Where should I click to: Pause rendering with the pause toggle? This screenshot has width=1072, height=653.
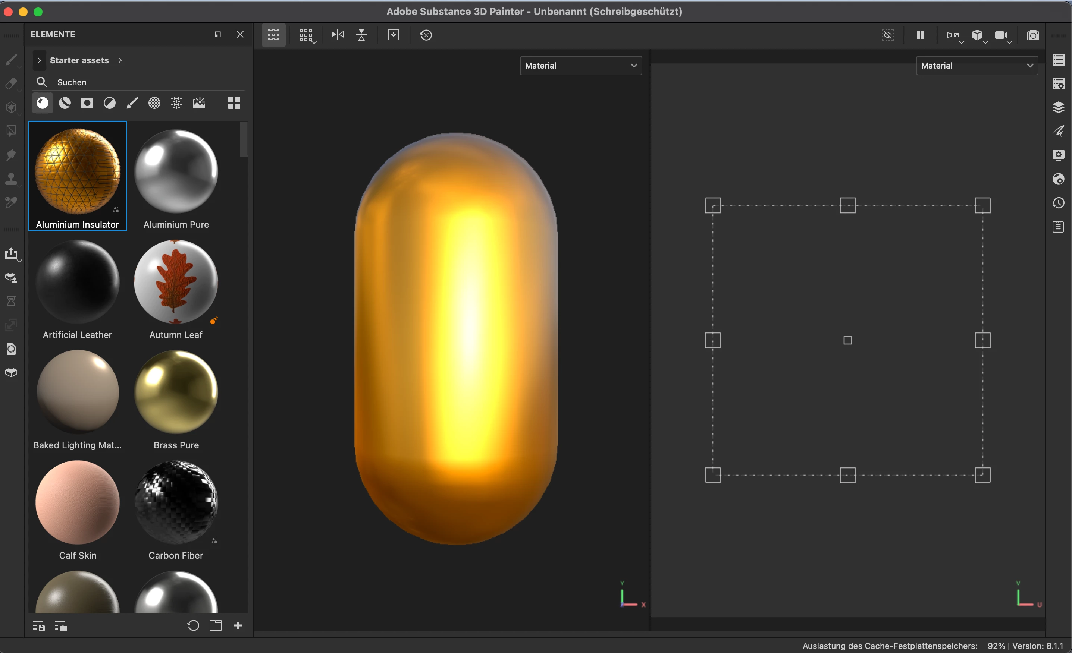(920, 35)
